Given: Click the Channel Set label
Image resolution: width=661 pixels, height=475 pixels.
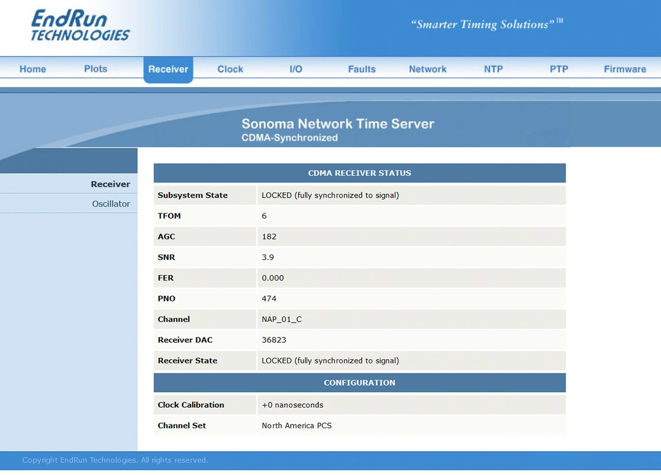Looking at the screenshot, I should pos(181,425).
